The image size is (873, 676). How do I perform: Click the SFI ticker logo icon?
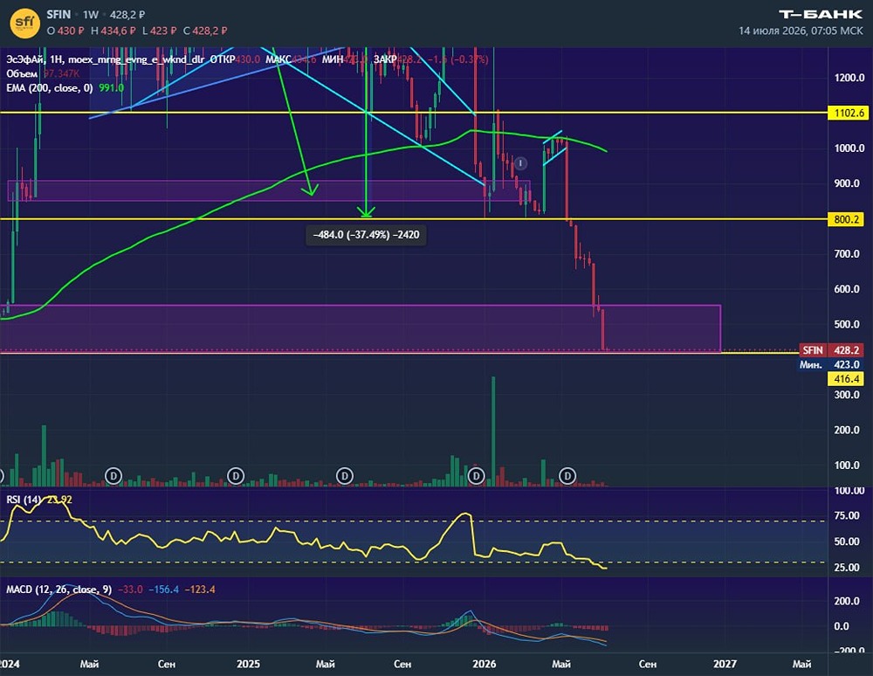pos(24,23)
